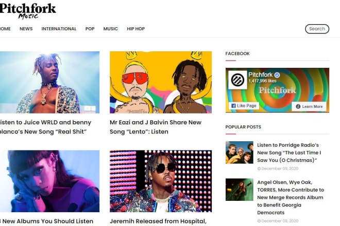Click the Pitchfork Music site logo

click(28, 11)
